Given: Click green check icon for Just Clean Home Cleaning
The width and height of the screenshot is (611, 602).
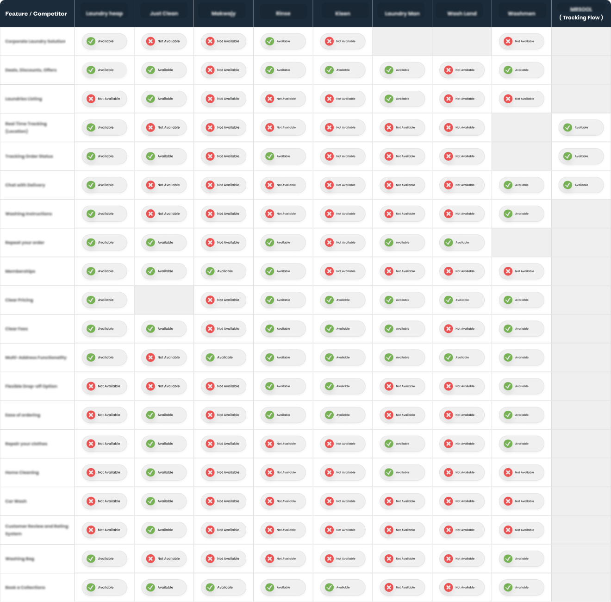Looking at the screenshot, I should tap(151, 472).
